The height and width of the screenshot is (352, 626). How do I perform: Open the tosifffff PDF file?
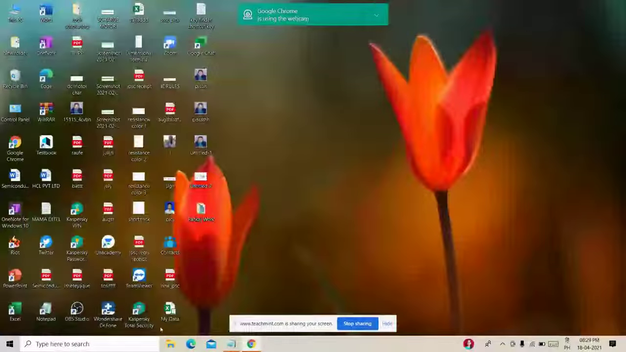click(108, 279)
